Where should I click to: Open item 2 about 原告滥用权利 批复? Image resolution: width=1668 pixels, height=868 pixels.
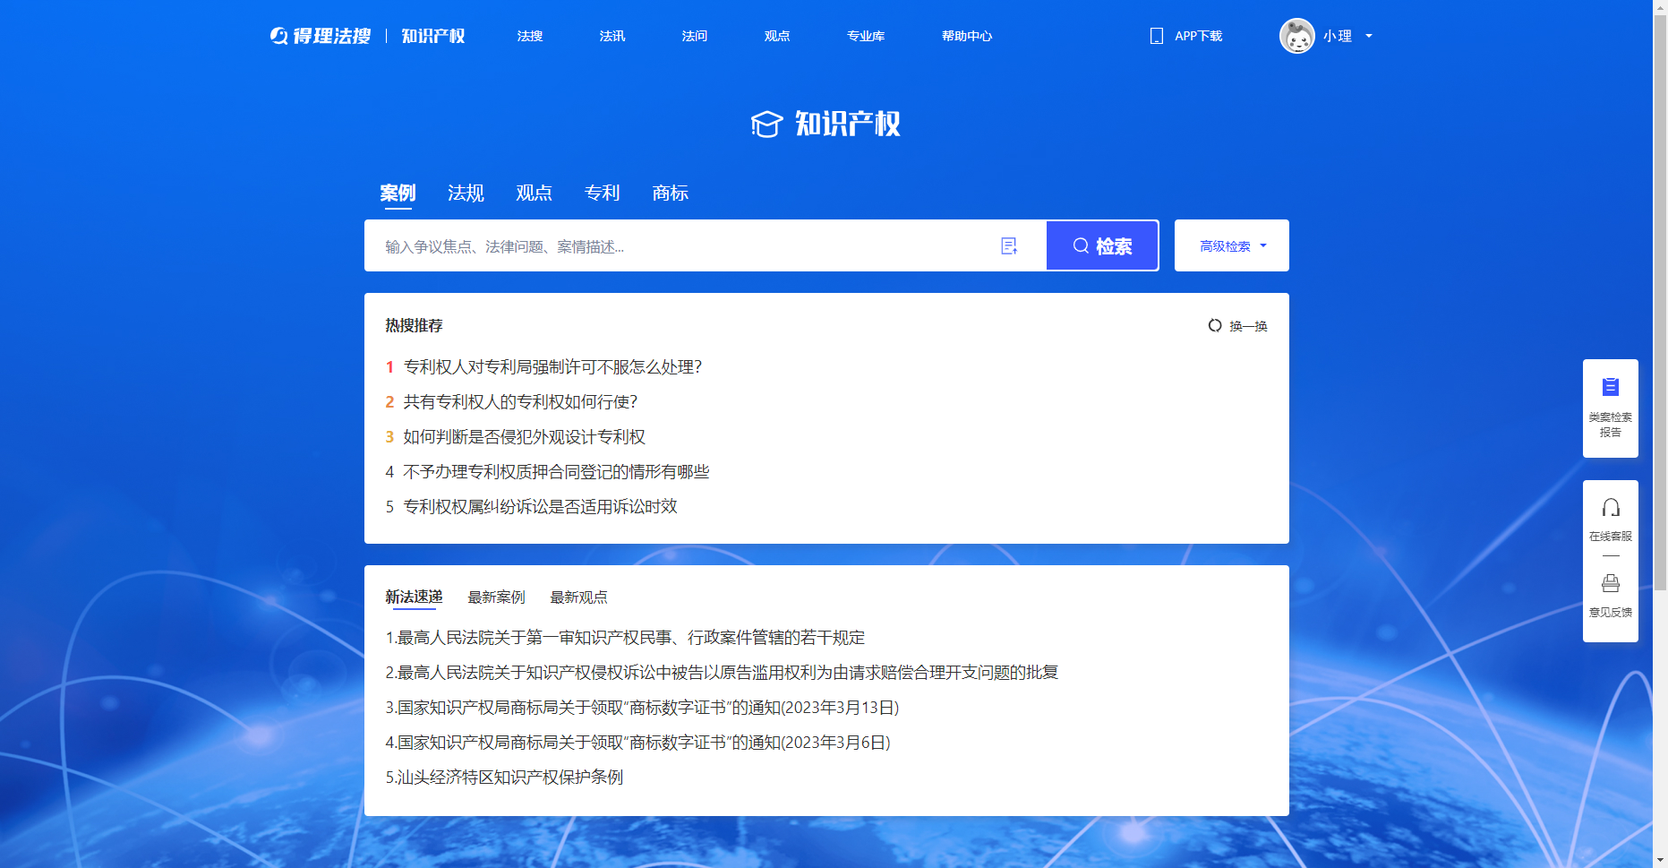click(x=722, y=672)
